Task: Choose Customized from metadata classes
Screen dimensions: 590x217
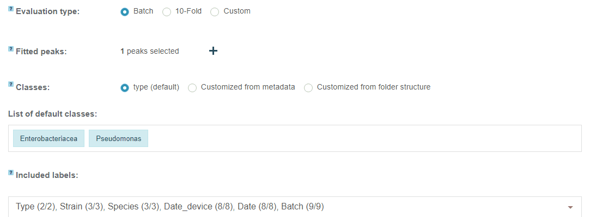Action: [x=192, y=88]
